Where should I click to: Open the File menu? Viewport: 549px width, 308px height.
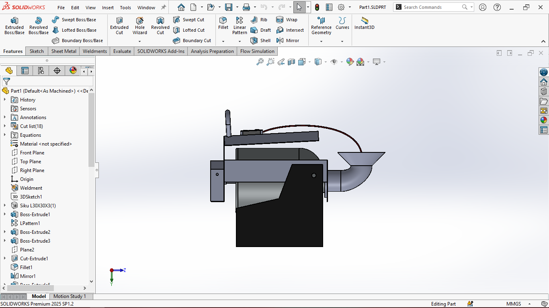pos(61,8)
